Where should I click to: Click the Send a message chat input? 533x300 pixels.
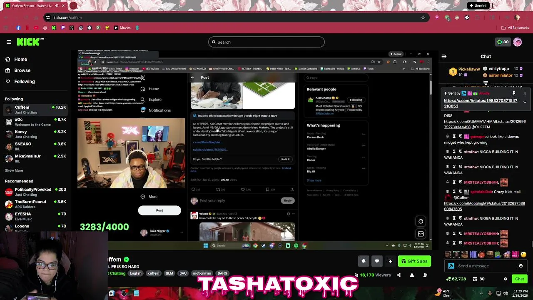coord(486,266)
